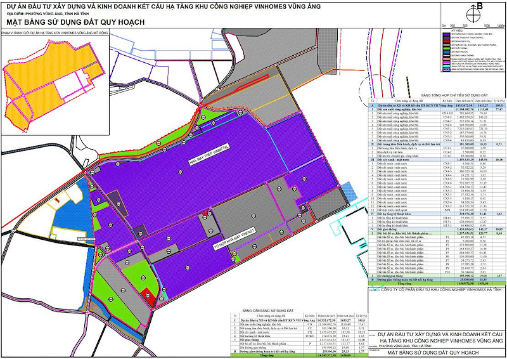
Task: Click the red service land legend swatch
Action: click(x=447, y=41)
